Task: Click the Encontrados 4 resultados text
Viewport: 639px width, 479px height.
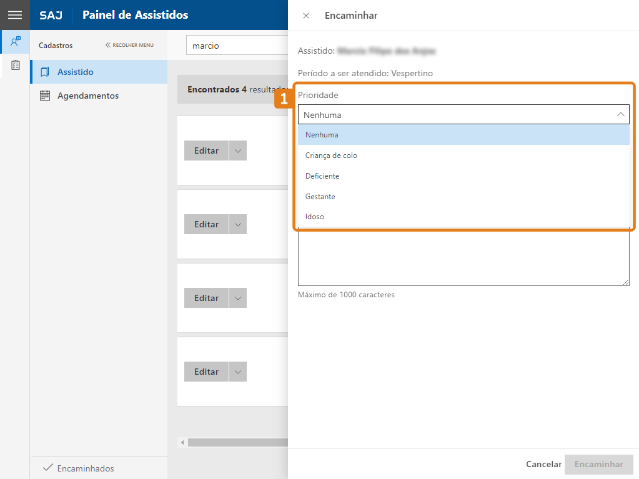Action: coord(237,89)
